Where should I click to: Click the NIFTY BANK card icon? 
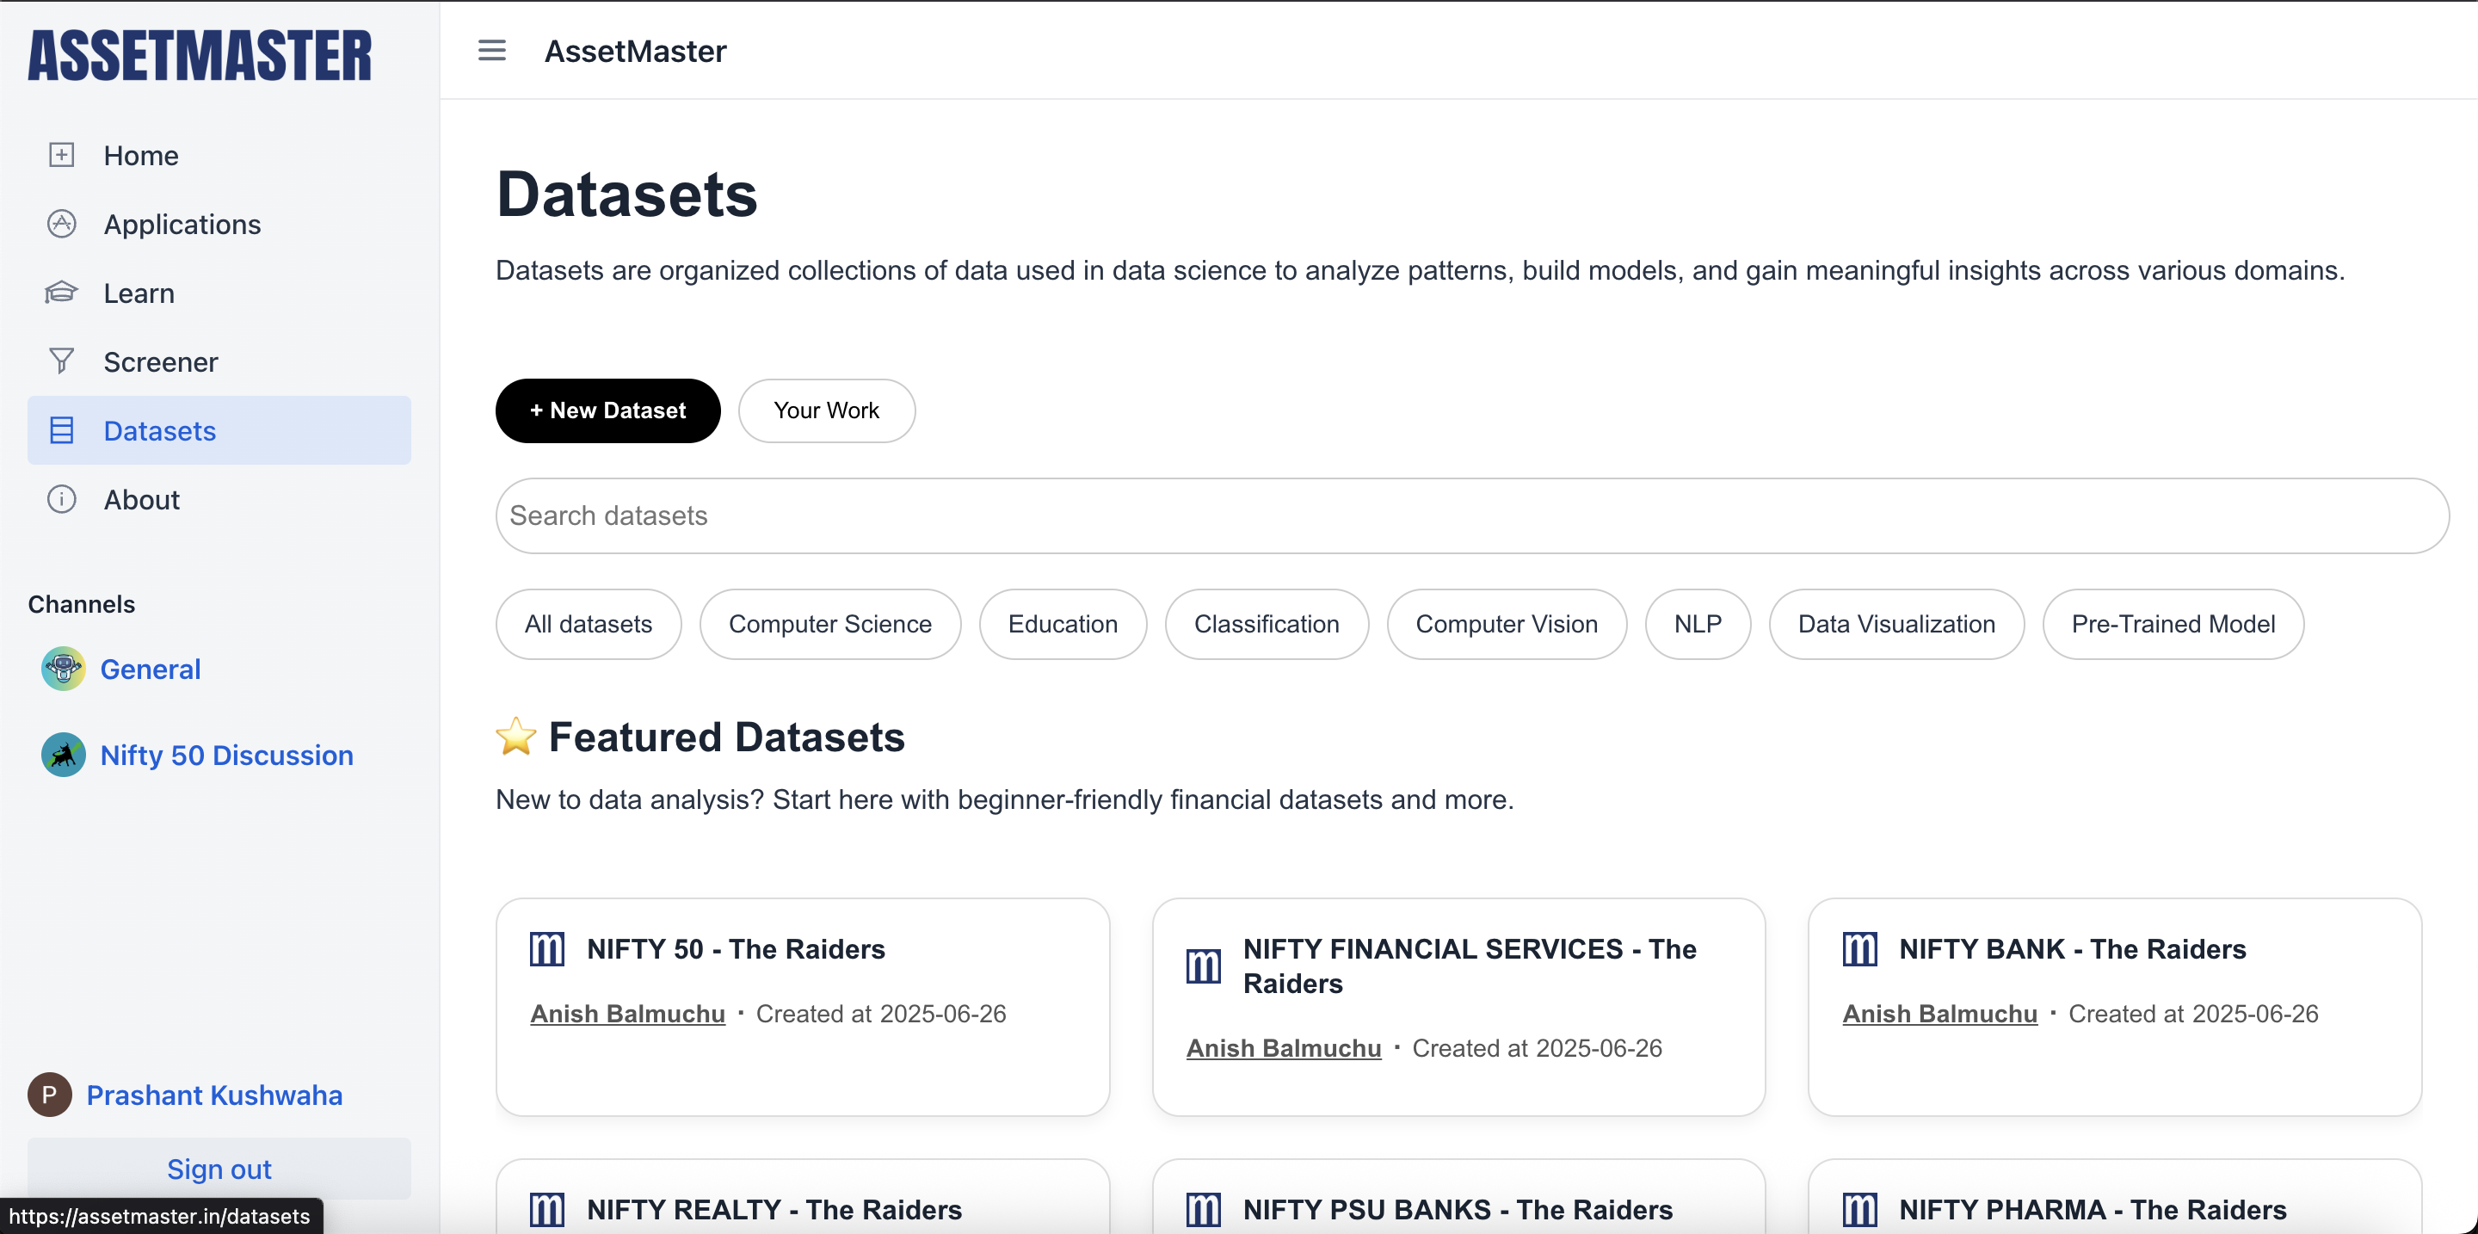(1859, 949)
